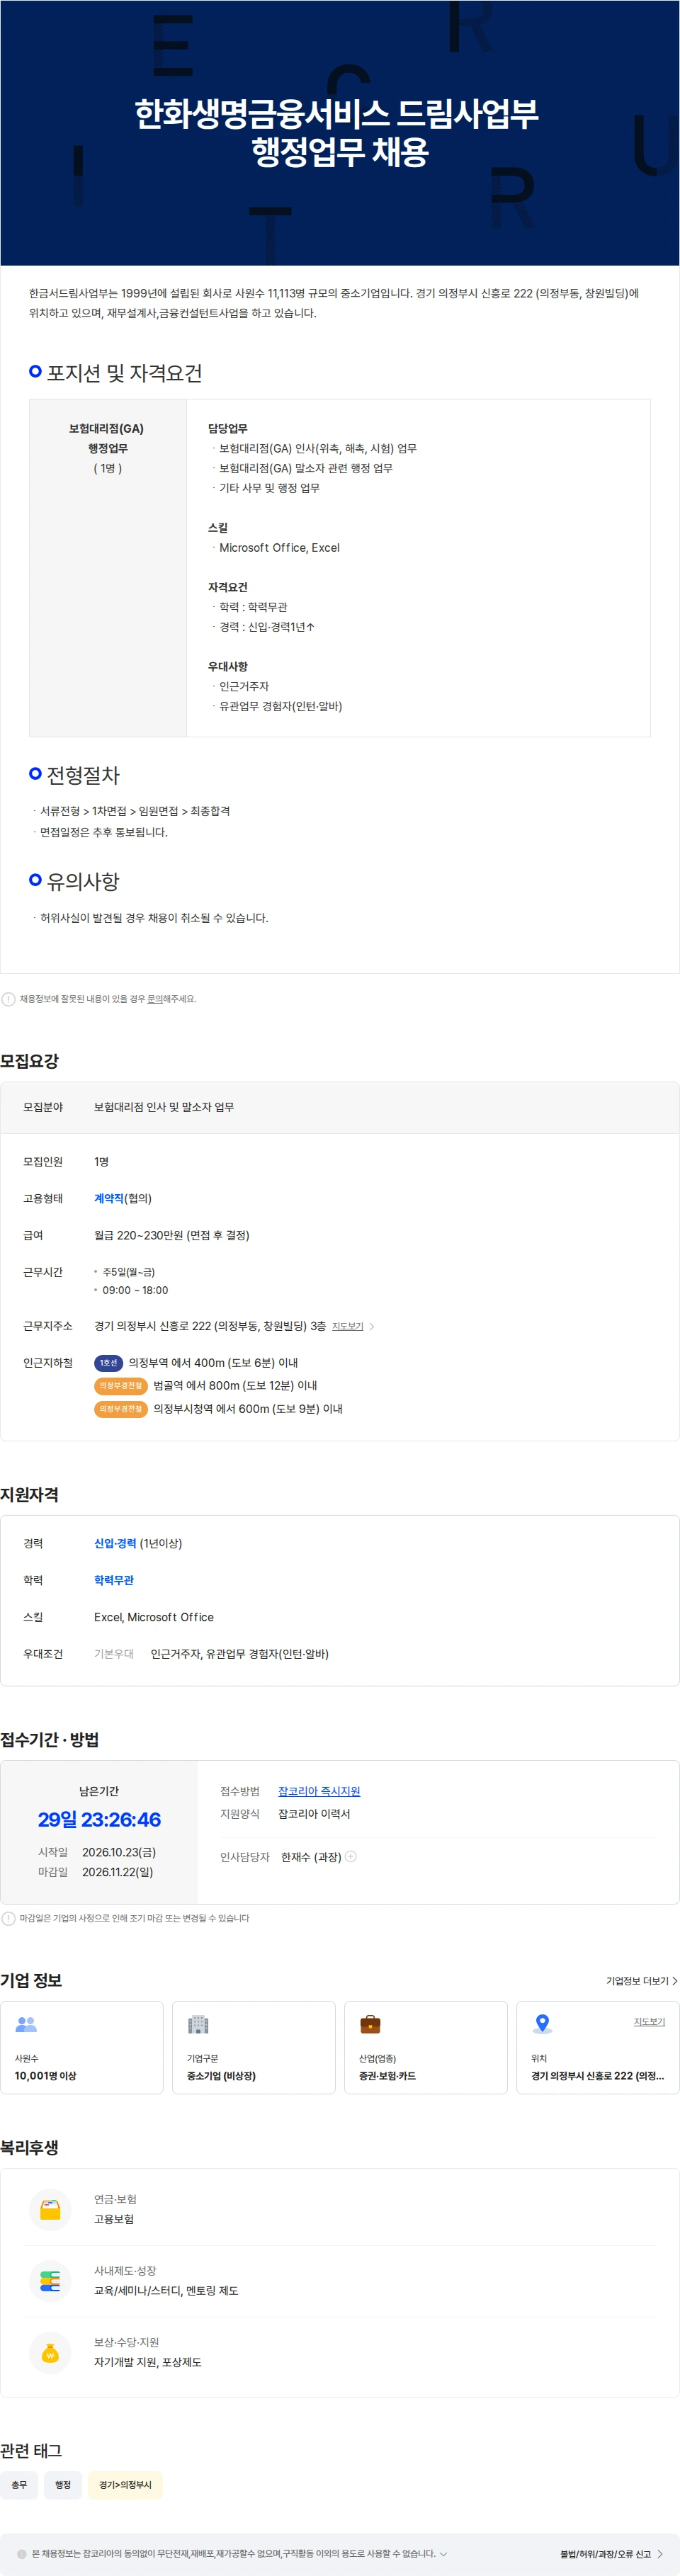Select the 경기>의정부시 tag
680x2576 pixels.
125,2484
